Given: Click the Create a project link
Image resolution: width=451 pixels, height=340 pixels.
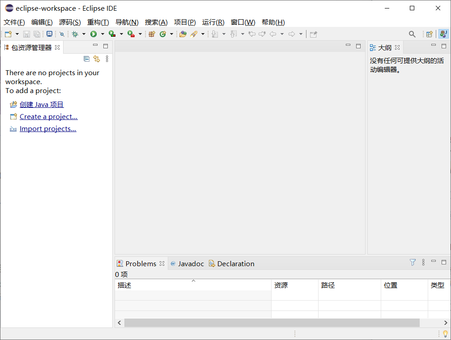Looking at the screenshot, I should coord(48,116).
